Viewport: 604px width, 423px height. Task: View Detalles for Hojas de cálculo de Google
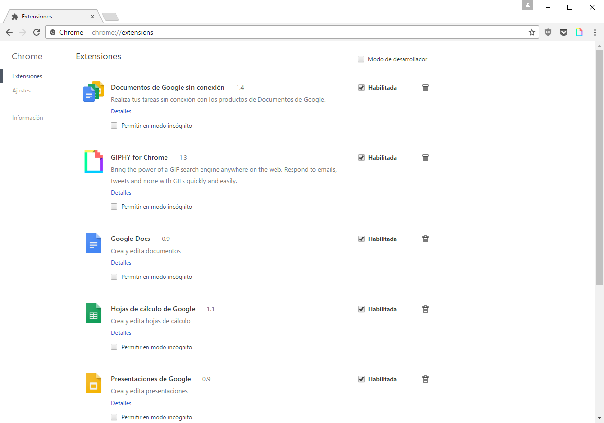point(121,333)
